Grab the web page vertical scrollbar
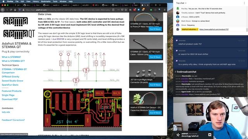Screen dimensions: 248x139 click(x=166, y=53)
